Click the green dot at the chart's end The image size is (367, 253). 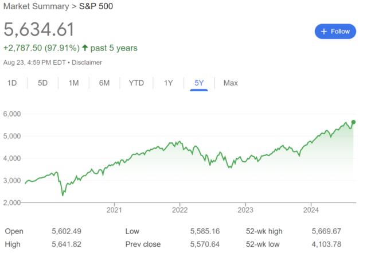[353, 122]
